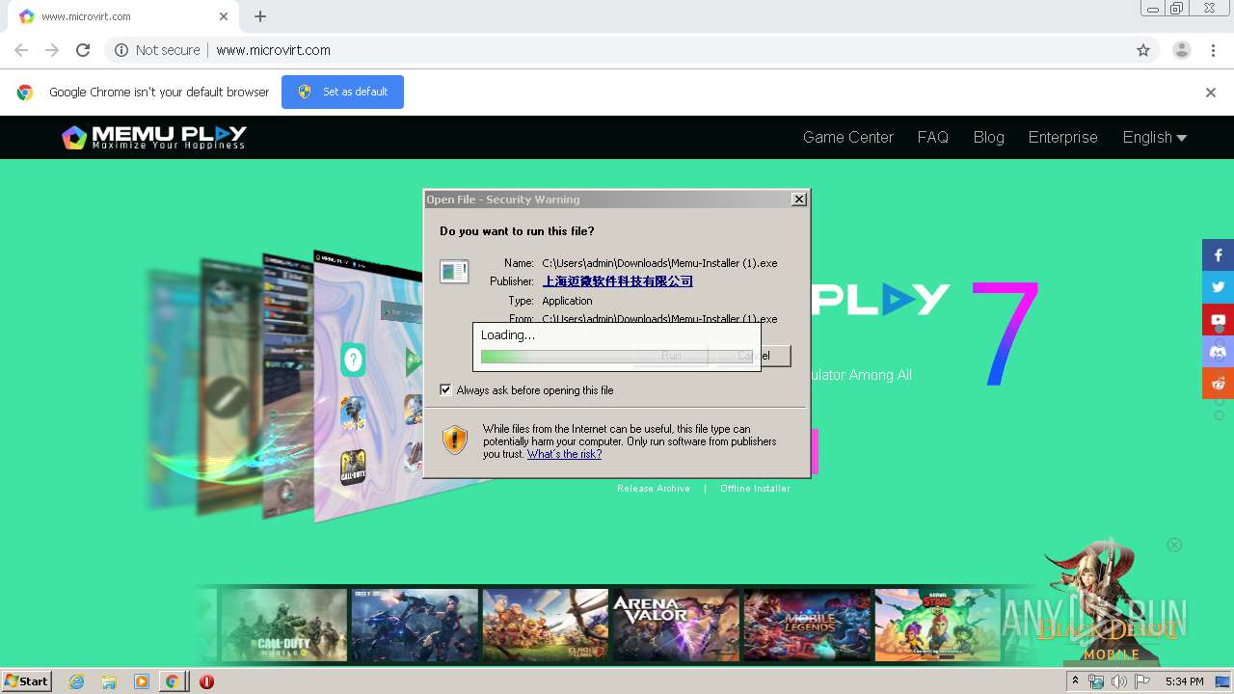This screenshot has height=694, width=1234.
Task: Go back in Chrome
Action: [x=21, y=50]
